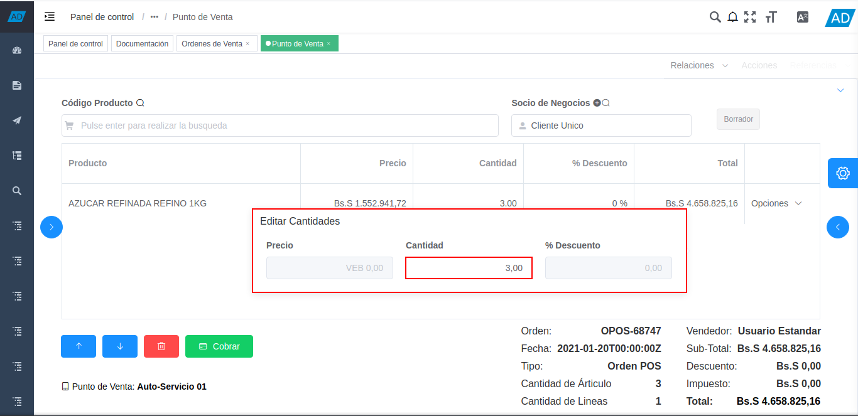Open blue settings gear panel button

[843, 173]
